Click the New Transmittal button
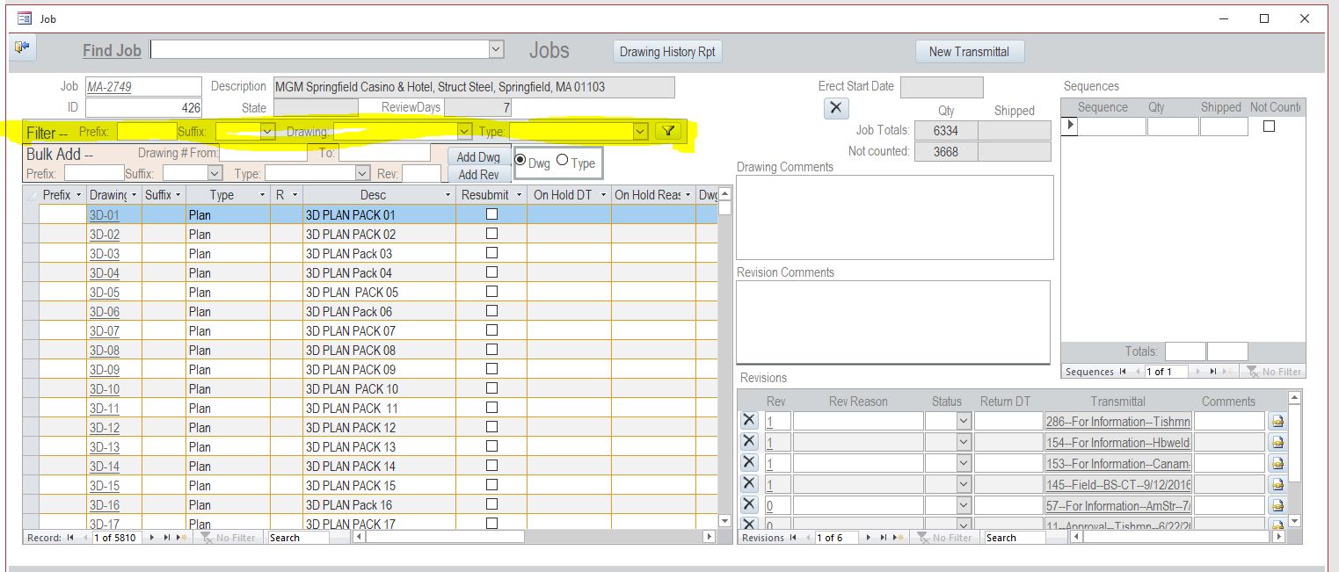 [x=969, y=52]
